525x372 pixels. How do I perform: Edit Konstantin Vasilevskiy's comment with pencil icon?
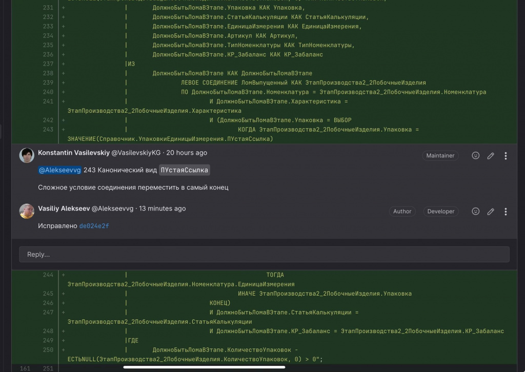point(491,156)
